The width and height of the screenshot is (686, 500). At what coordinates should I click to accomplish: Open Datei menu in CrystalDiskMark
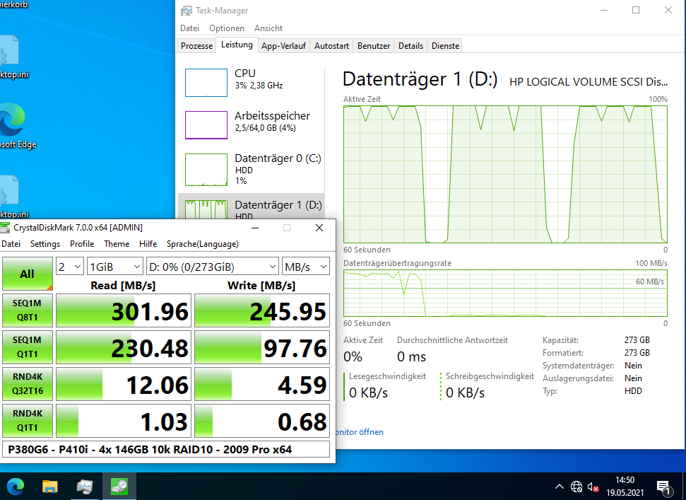click(x=11, y=244)
